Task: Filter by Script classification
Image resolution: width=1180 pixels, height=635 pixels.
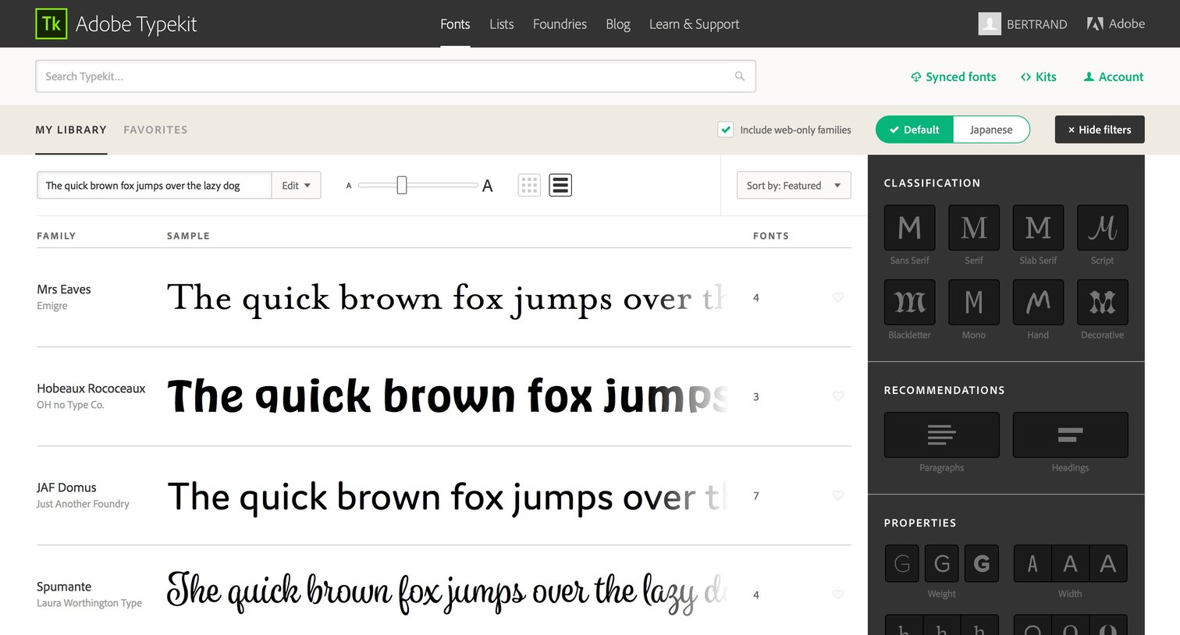Action: [x=1102, y=228]
